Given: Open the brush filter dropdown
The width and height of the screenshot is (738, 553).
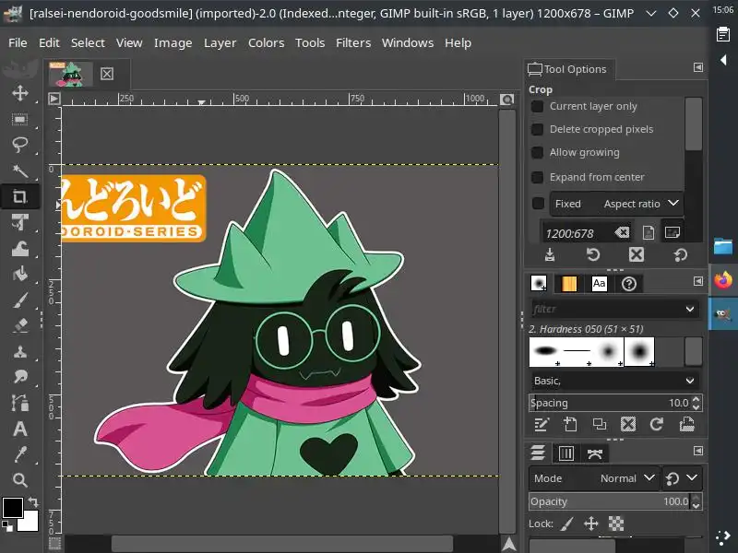Looking at the screenshot, I should click(690, 309).
